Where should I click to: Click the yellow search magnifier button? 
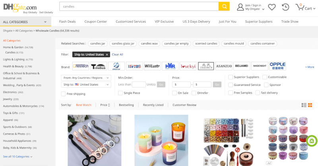224,6
